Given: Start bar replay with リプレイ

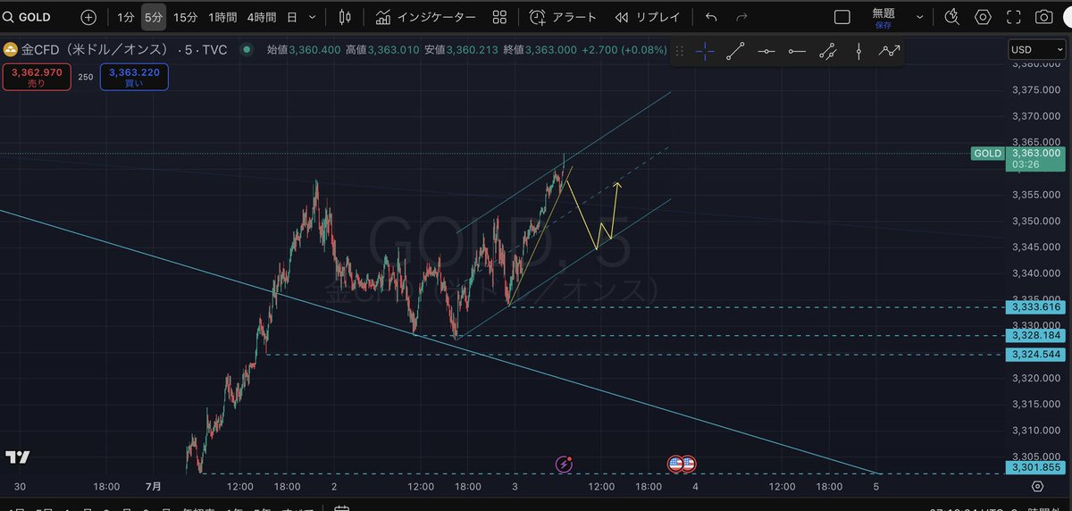Looking at the screenshot, I should 648,17.
